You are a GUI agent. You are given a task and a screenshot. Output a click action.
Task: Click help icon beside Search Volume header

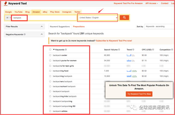click(x=120, y=50)
